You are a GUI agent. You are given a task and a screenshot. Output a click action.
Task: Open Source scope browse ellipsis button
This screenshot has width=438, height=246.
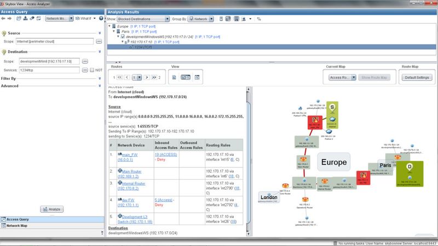tap(99, 42)
